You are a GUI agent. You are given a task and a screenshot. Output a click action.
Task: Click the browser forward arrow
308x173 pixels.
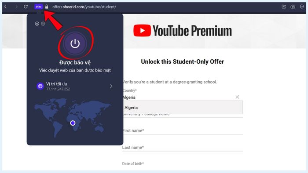(x=17, y=7)
